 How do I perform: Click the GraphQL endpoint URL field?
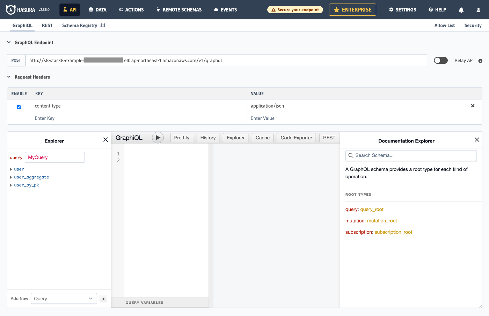(x=226, y=60)
